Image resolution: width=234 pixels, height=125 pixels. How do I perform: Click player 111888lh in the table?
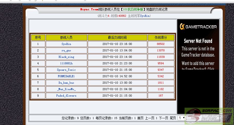(x=66, y=63)
